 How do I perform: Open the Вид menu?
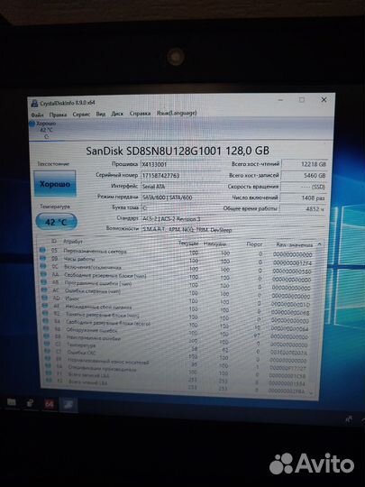pos(101,114)
